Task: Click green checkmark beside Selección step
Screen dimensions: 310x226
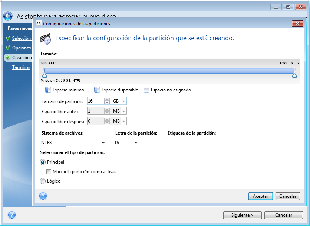Action: (8, 38)
